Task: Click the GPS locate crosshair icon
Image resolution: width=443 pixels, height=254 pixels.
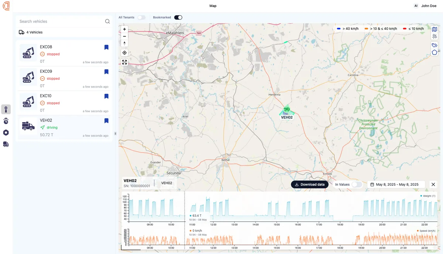Action: tap(124, 52)
